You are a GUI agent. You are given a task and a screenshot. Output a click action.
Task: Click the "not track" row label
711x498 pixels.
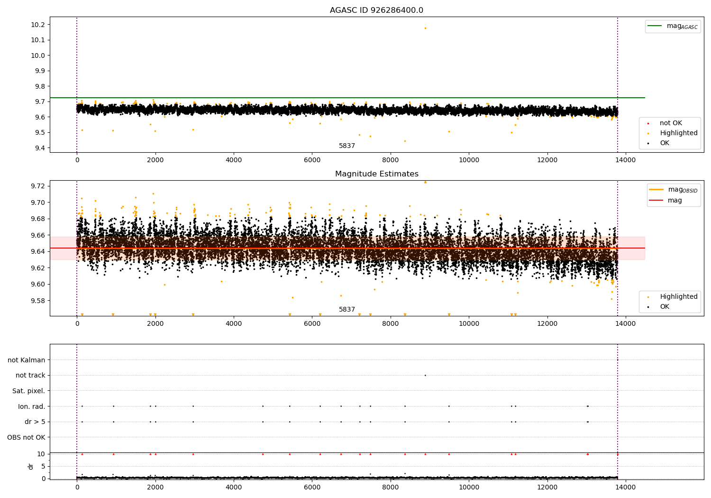[30, 376]
